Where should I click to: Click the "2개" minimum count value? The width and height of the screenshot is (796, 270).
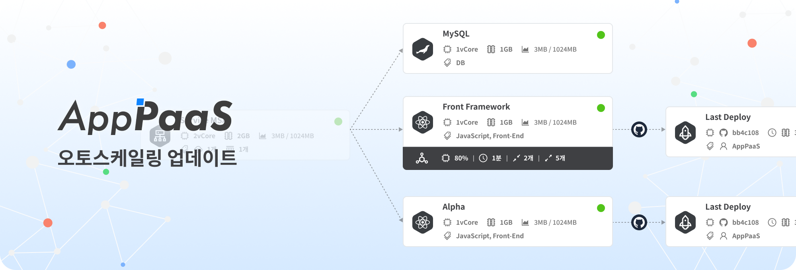point(529,158)
